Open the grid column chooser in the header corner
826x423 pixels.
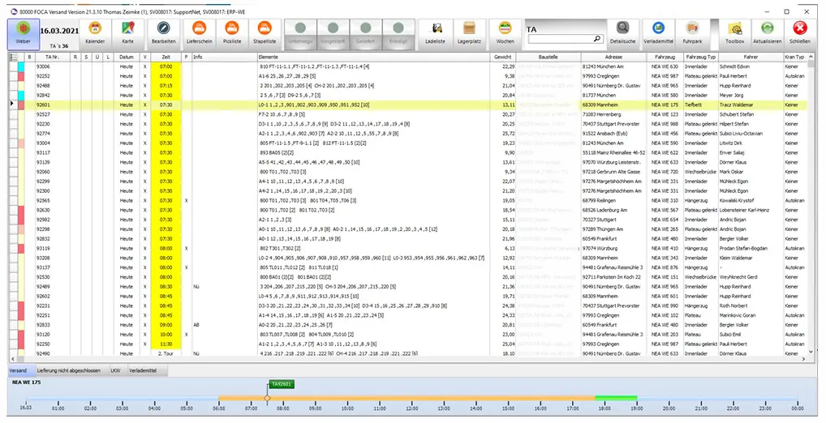[x=14, y=58]
